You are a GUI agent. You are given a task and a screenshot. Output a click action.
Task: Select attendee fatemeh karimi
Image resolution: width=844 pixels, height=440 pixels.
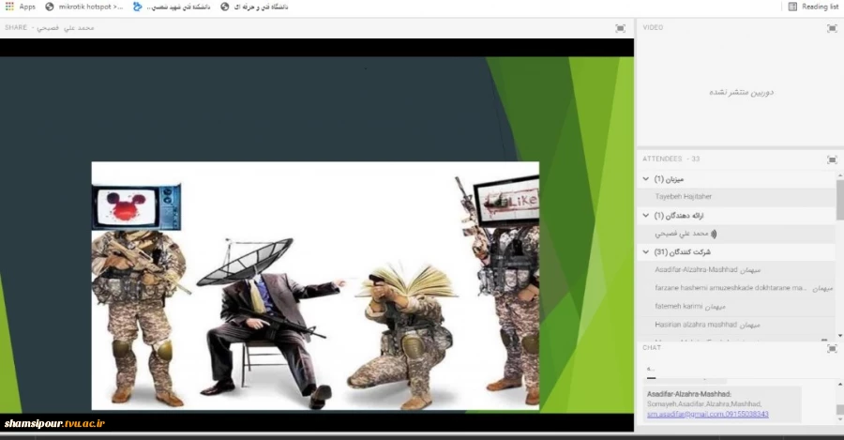tap(736, 307)
